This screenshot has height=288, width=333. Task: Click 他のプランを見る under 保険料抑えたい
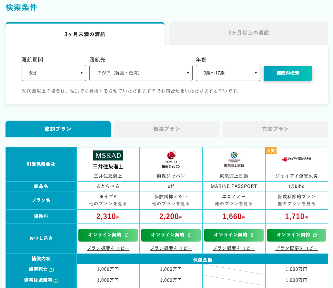pos(171,204)
